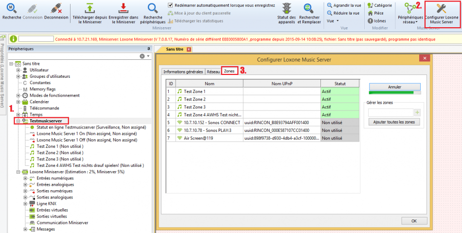Viewport: 462px width, 233px height.
Task: Switch to Informations générales tab
Action: (183, 72)
